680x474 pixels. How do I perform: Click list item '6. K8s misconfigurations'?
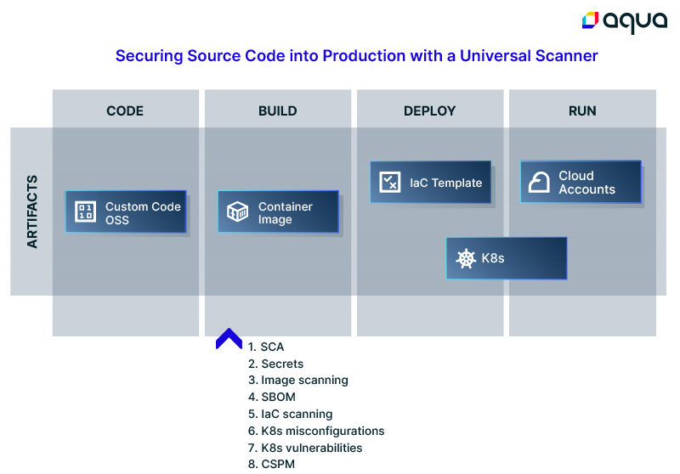tap(316, 432)
